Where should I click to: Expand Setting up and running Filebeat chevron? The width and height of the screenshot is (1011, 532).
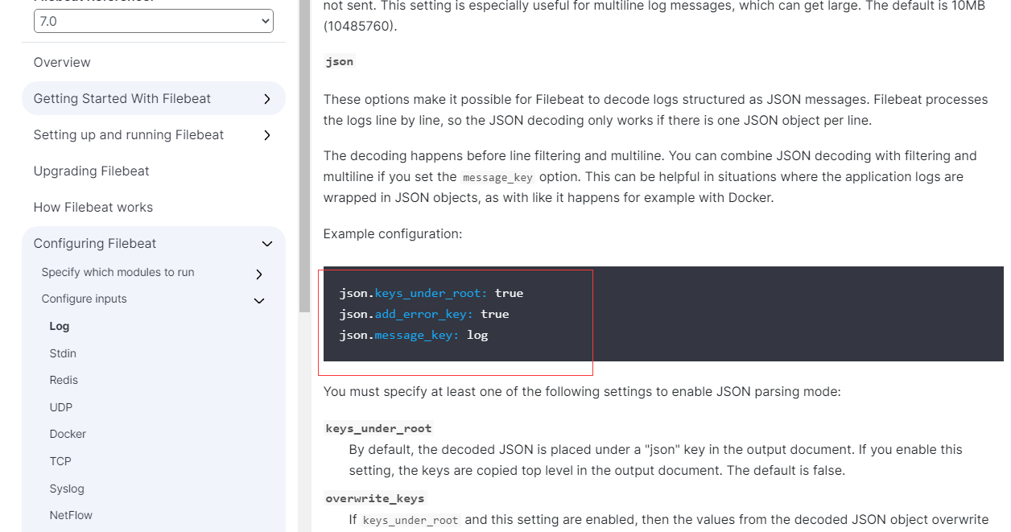[266, 135]
